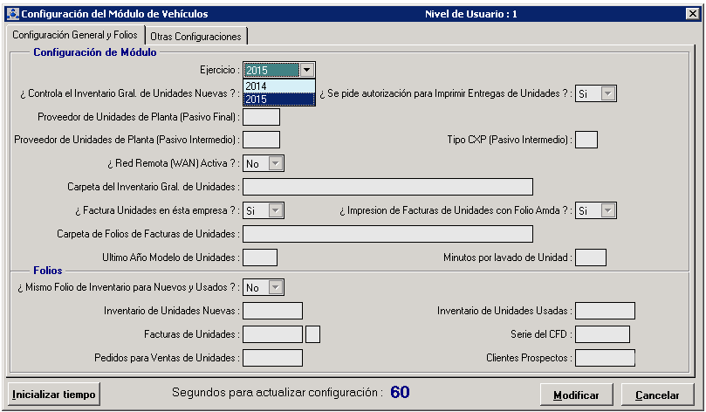The image size is (706, 412).
Task: Switch to Otras Configuraciones tab
Action: coord(195,37)
